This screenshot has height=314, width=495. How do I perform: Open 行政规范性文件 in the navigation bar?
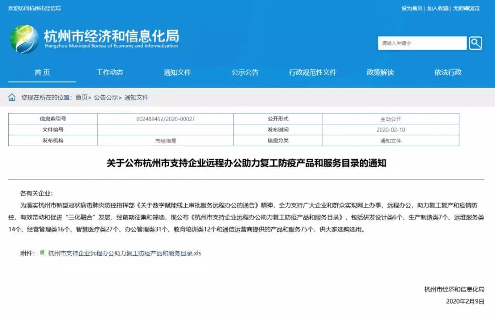point(313,72)
